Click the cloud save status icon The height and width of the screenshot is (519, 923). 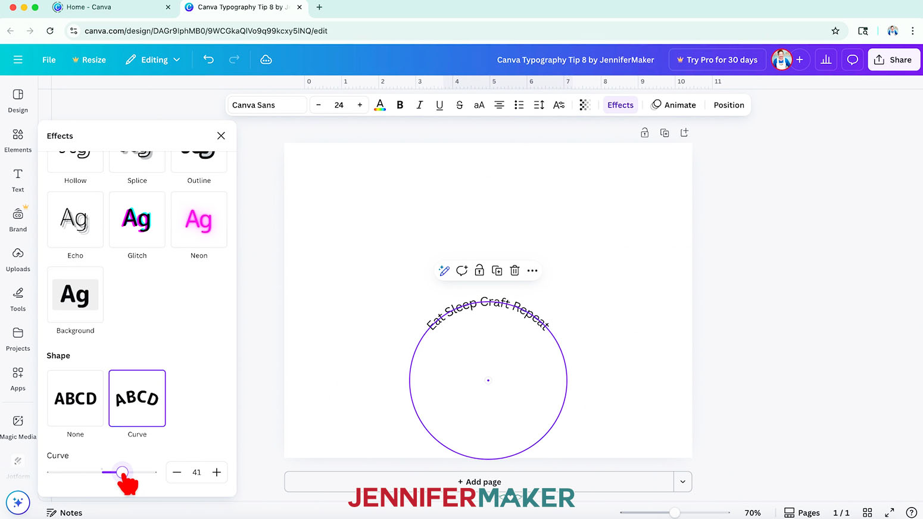coord(266,60)
